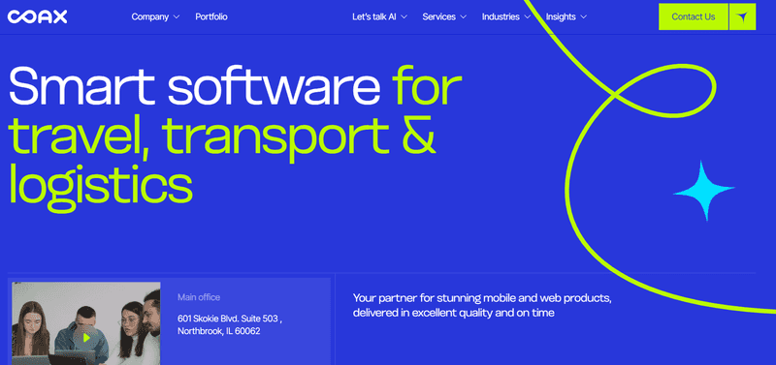
Task: Click the team photo thumbnail
Action: coord(86,323)
